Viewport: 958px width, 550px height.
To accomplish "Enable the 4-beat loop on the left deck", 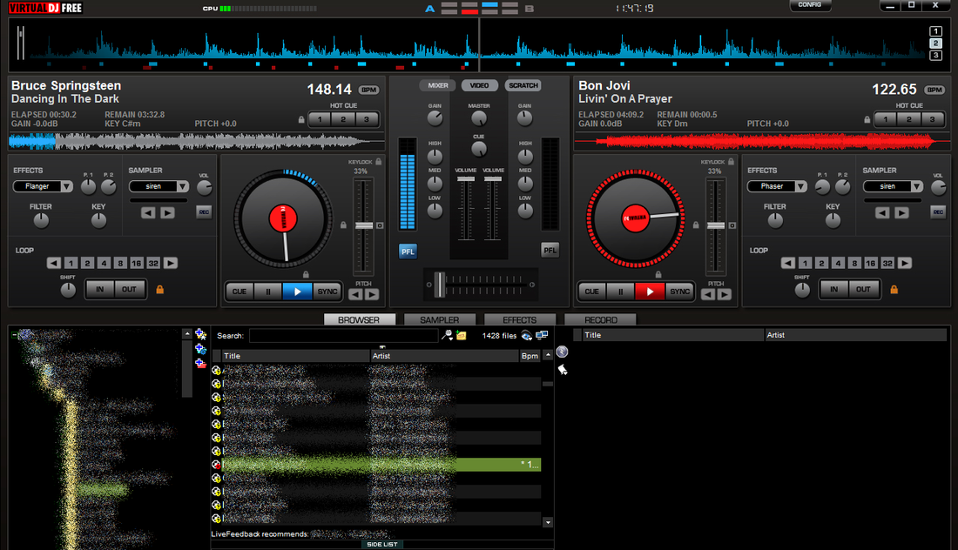I will [104, 263].
